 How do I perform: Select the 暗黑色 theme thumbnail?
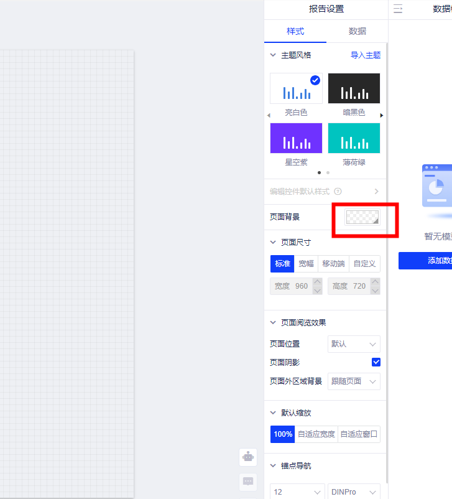[x=354, y=88]
